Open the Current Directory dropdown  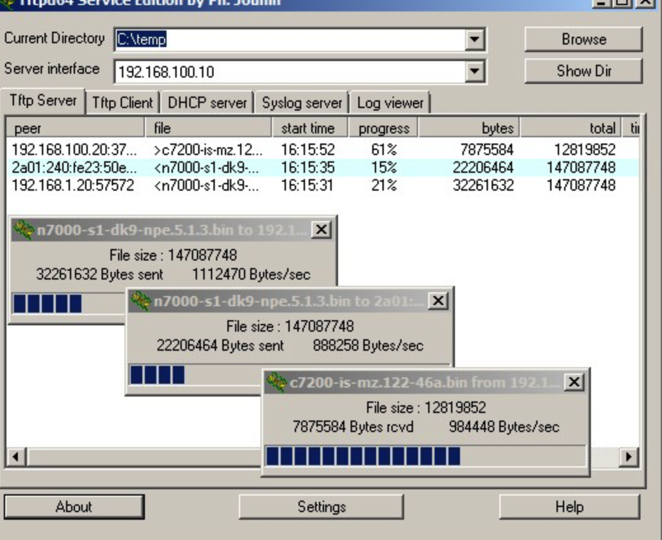pos(475,39)
